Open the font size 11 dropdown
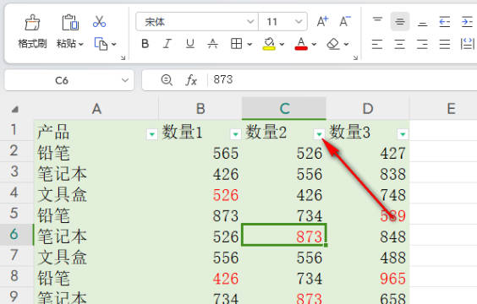 click(x=299, y=22)
